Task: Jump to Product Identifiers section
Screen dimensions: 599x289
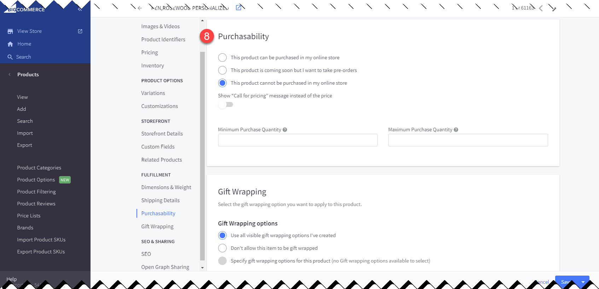Action: (x=163, y=40)
